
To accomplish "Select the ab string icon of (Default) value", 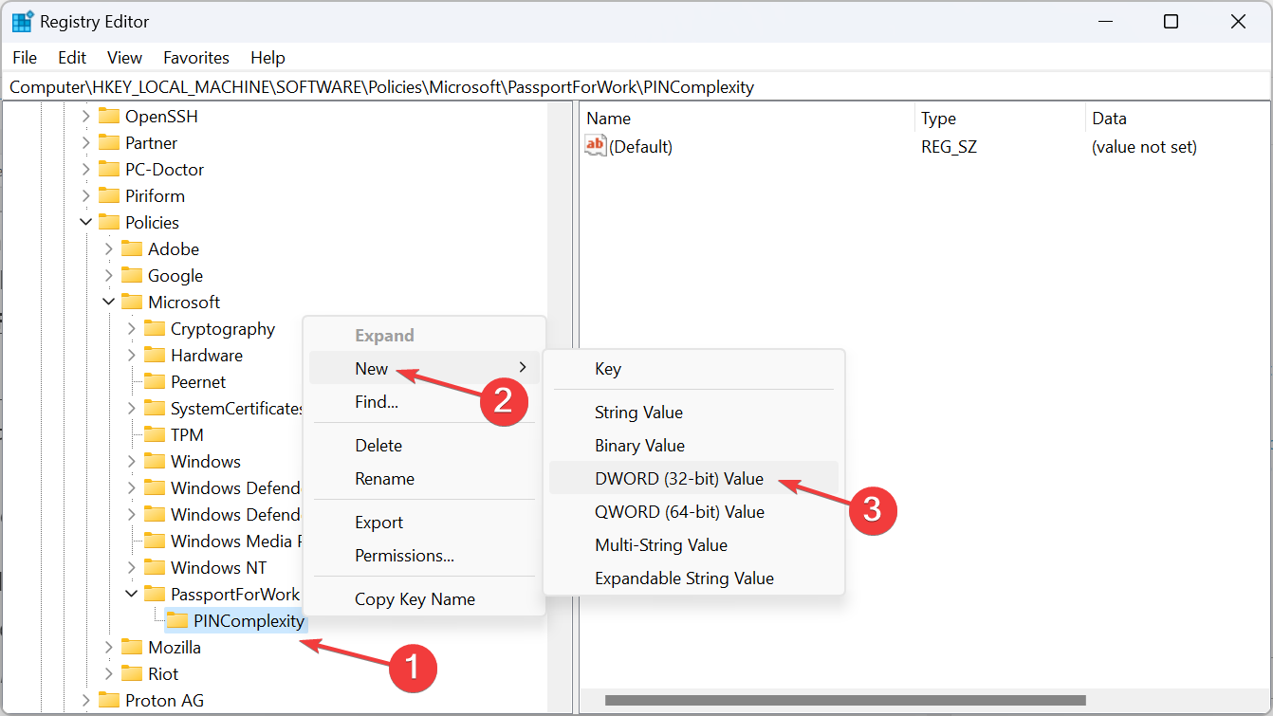I will [x=596, y=146].
